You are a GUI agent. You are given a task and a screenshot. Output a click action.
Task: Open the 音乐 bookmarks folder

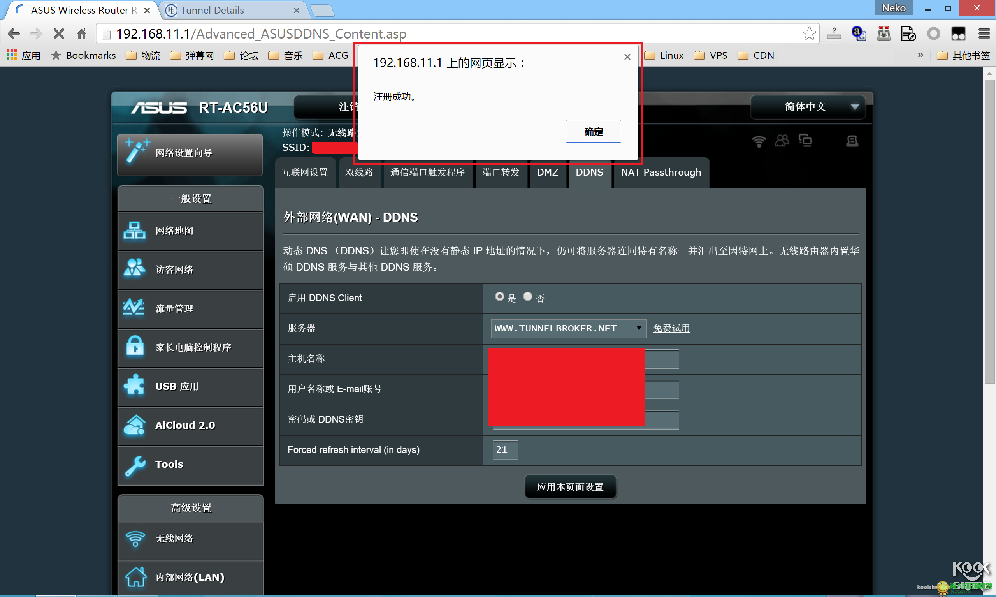285,55
